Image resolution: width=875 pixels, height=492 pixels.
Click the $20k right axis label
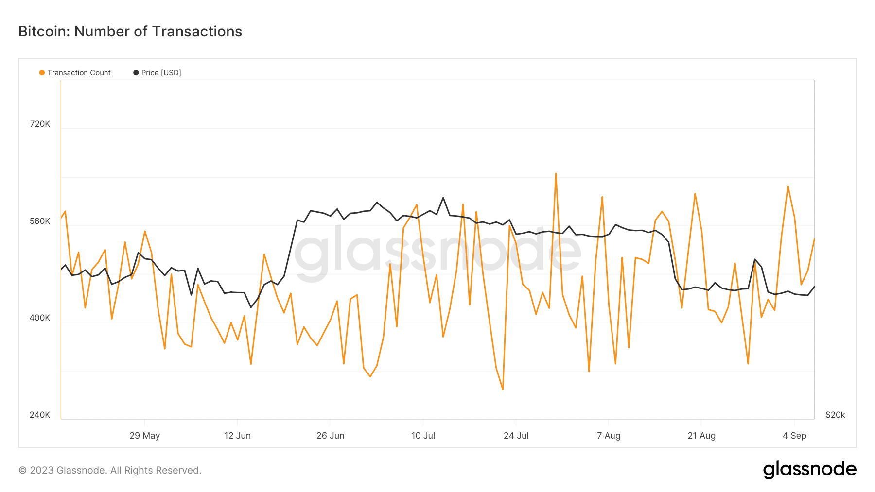pyautogui.click(x=835, y=415)
